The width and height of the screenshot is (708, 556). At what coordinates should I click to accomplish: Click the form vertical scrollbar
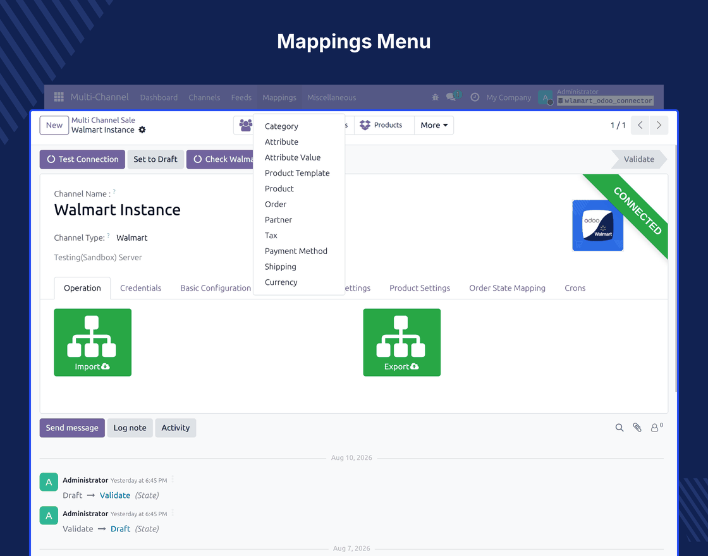point(676,269)
